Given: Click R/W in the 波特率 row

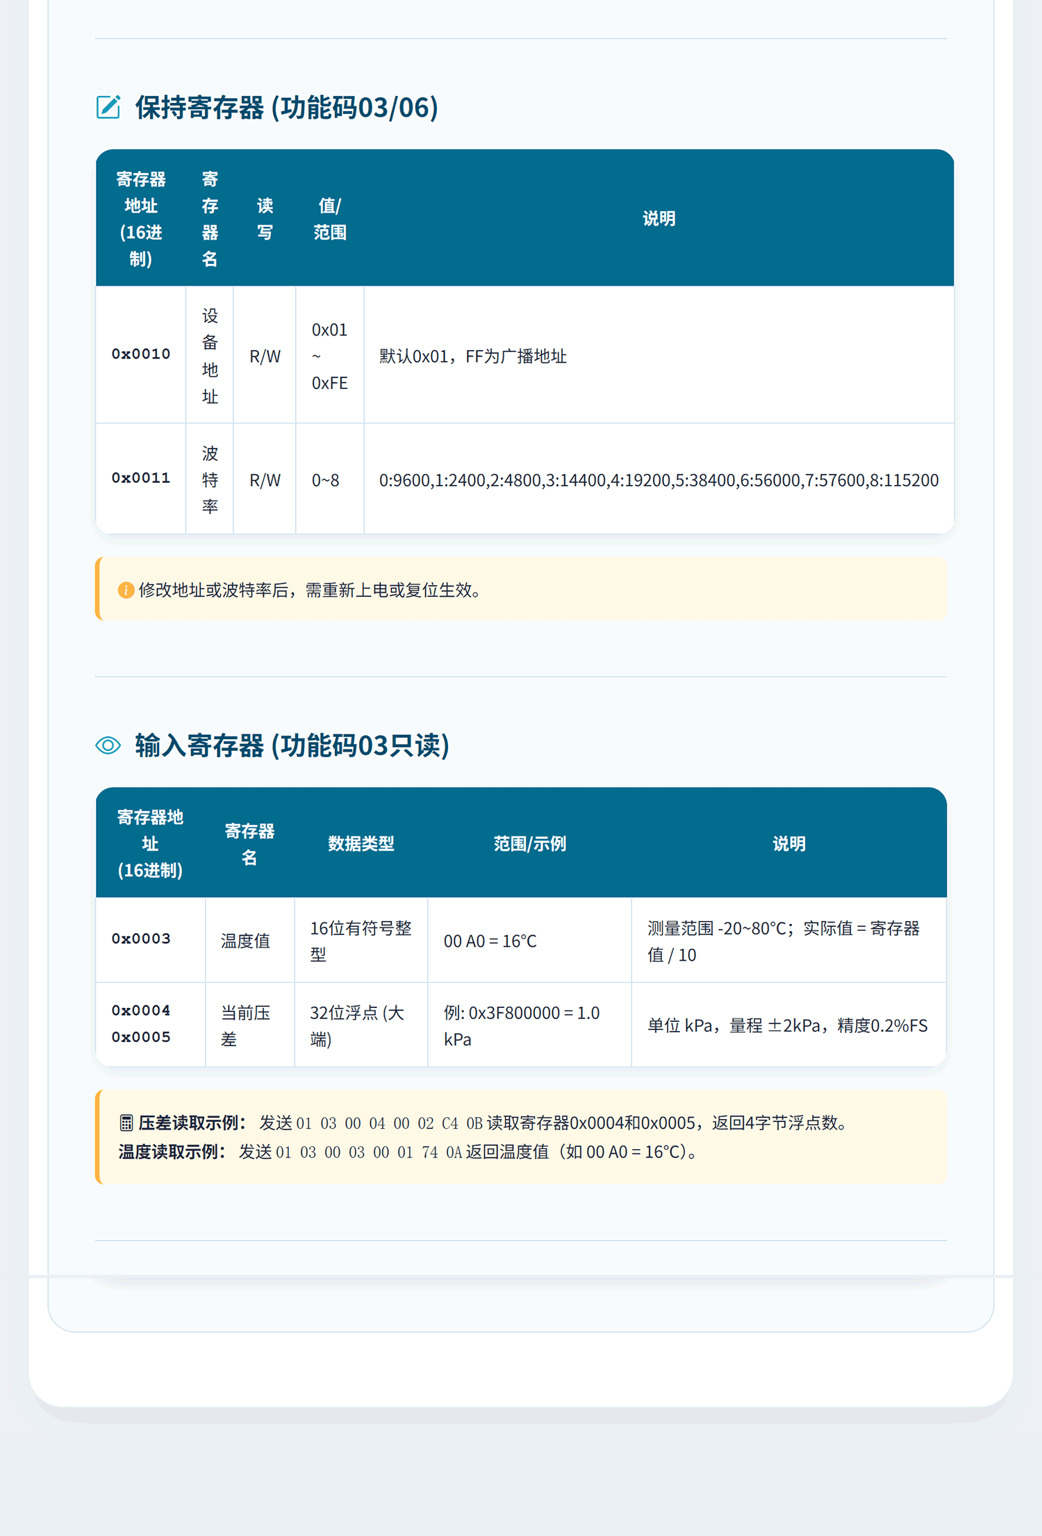Looking at the screenshot, I should tap(265, 480).
